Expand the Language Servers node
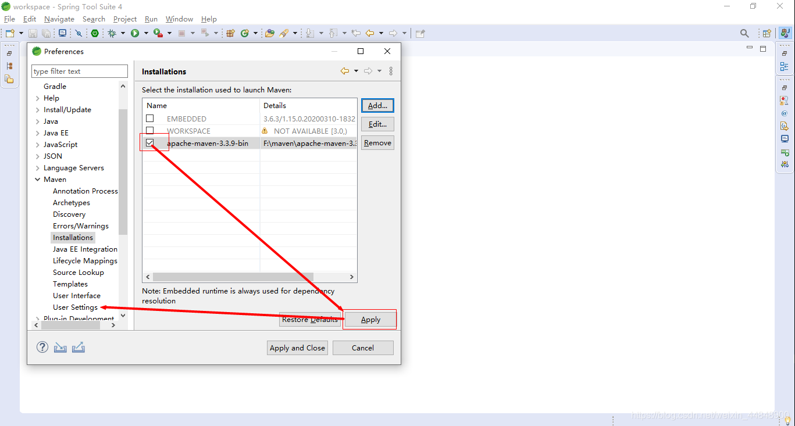Image resolution: width=795 pixels, height=426 pixels. coord(37,168)
